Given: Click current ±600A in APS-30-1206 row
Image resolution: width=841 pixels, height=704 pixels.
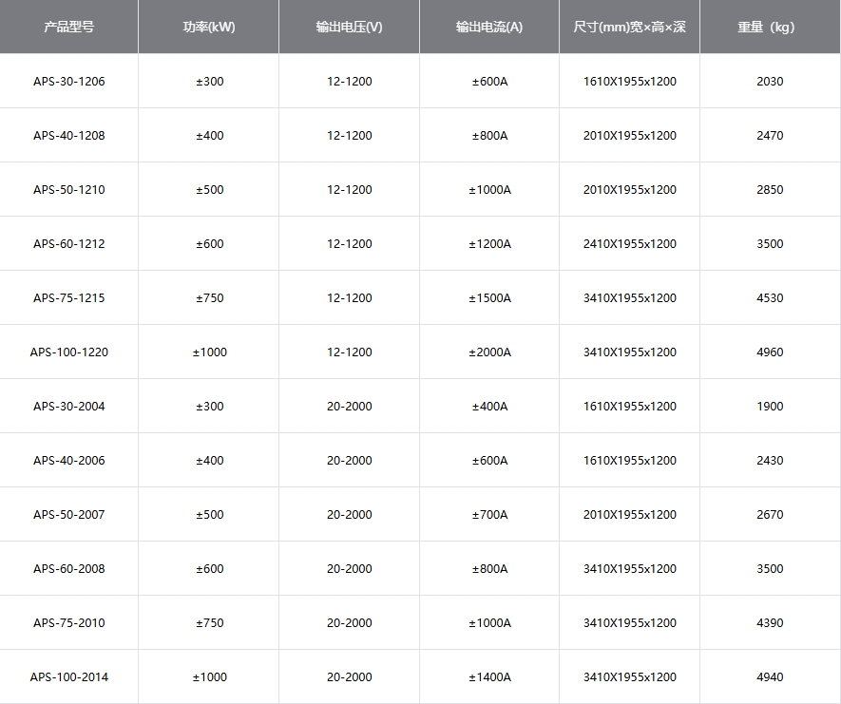Looking at the screenshot, I should point(489,82).
